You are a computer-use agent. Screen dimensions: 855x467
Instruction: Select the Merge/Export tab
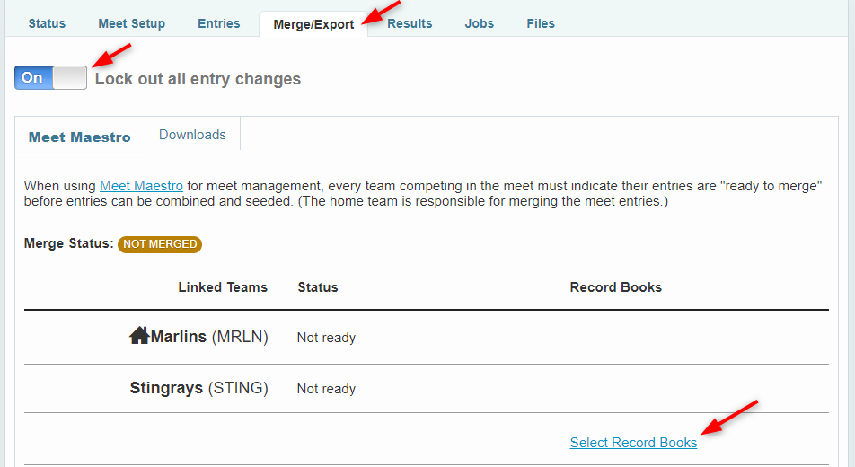[x=313, y=24]
